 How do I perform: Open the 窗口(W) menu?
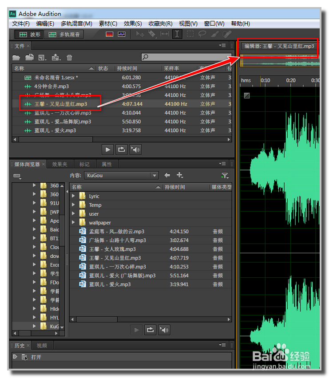click(x=214, y=24)
